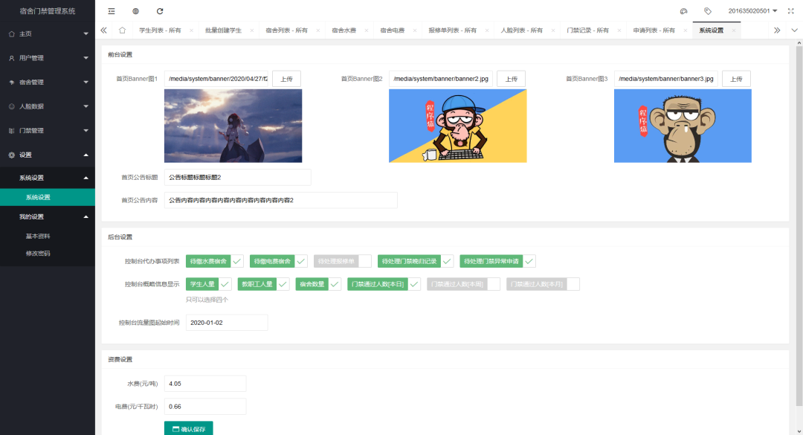Check the 门禁通过人数[本周] option
803x435 pixels.
click(459, 284)
